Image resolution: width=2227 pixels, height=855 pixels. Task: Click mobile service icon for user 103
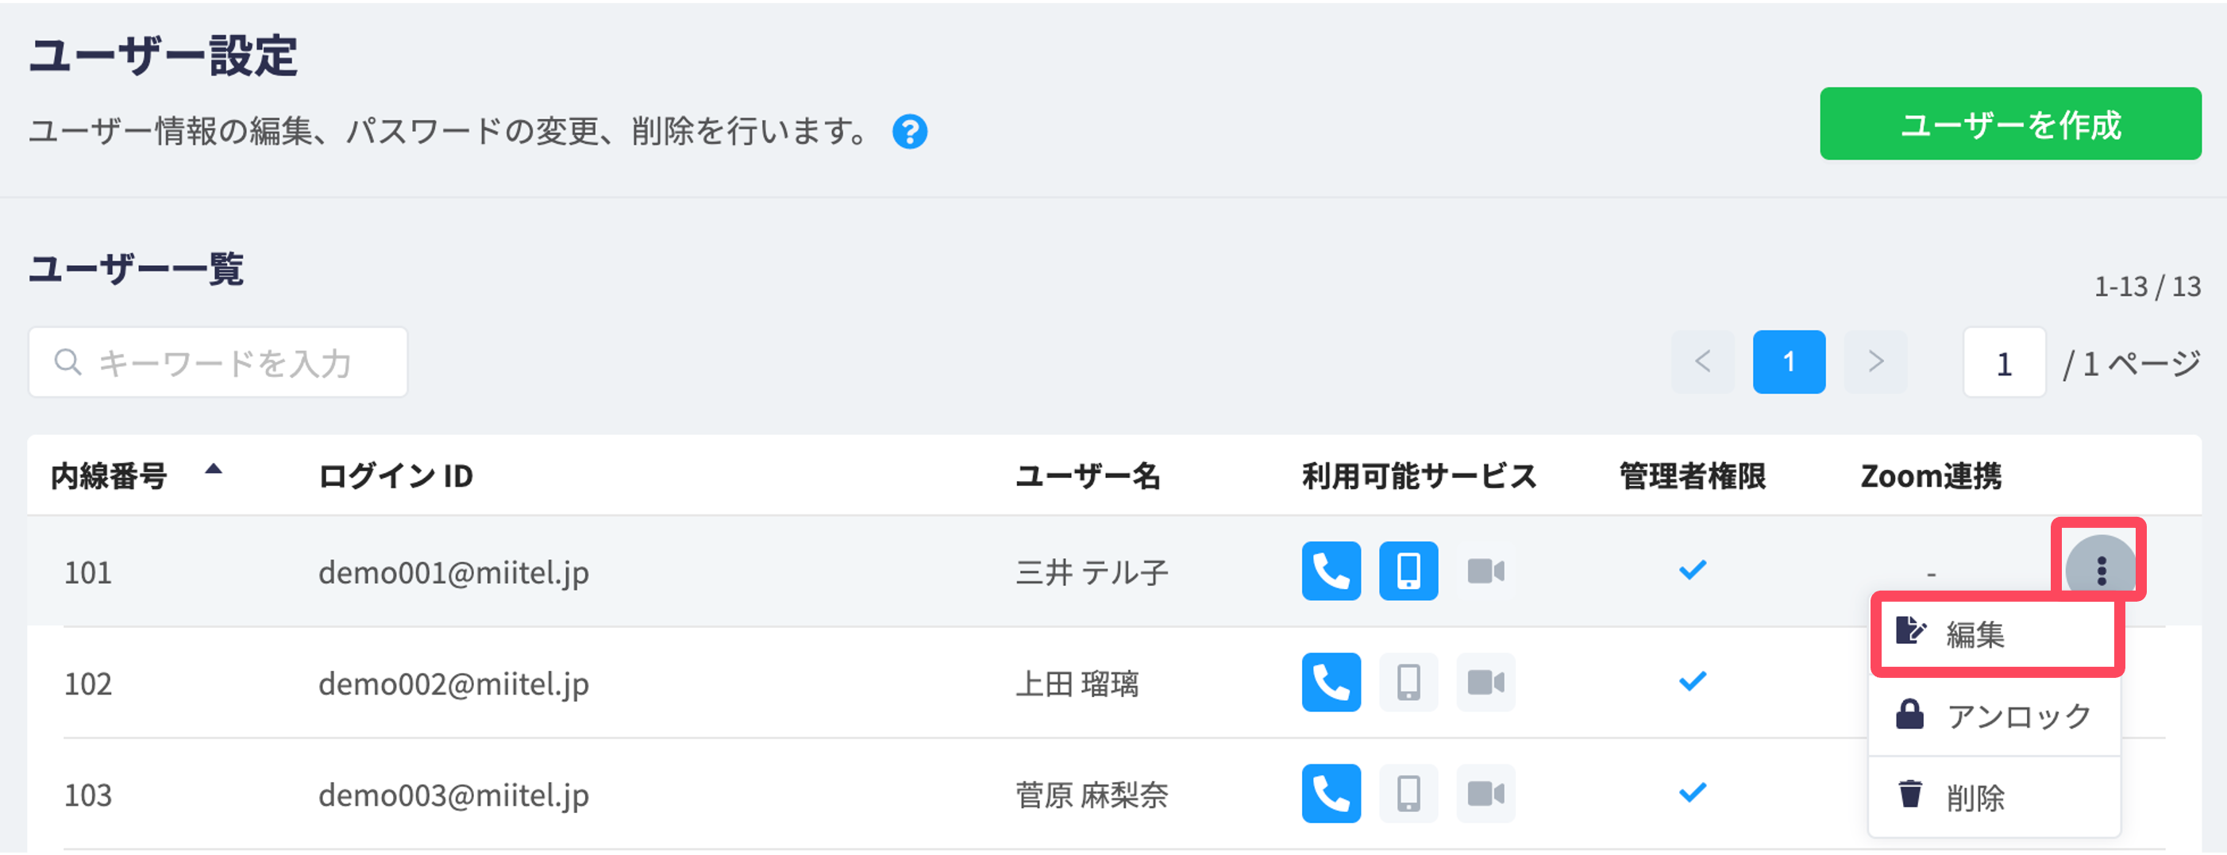(x=1408, y=794)
